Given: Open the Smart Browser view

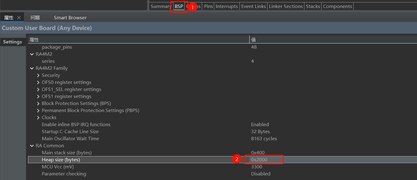Looking at the screenshot, I should point(70,18).
